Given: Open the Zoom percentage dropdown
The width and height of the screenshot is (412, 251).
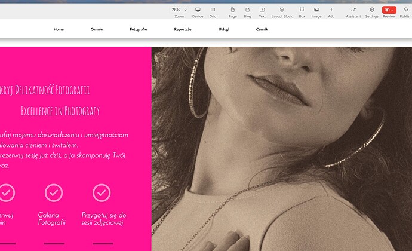Looking at the screenshot, I should (179, 10).
